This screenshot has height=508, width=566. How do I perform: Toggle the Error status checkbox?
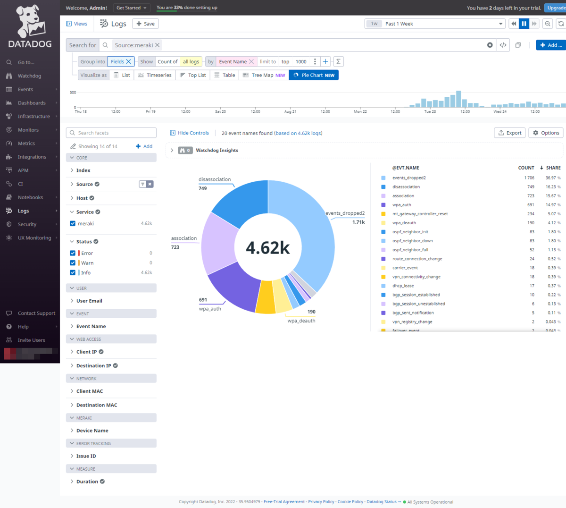[x=73, y=253]
